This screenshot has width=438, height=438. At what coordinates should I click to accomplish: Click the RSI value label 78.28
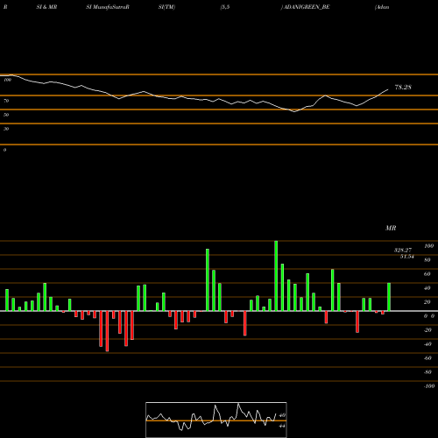coord(403,87)
